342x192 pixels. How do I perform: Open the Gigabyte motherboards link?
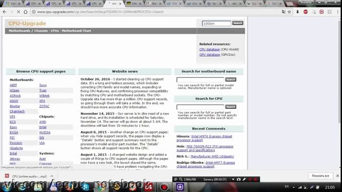pos(17,148)
